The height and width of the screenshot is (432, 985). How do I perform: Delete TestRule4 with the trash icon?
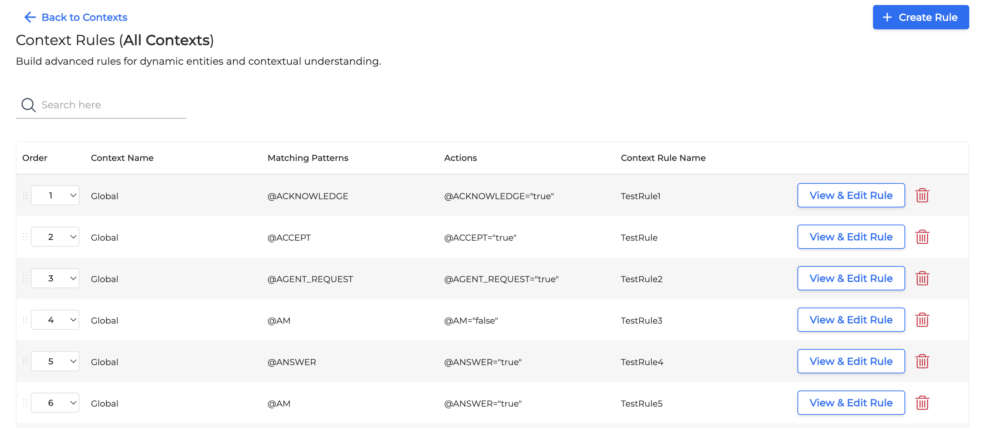(922, 361)
